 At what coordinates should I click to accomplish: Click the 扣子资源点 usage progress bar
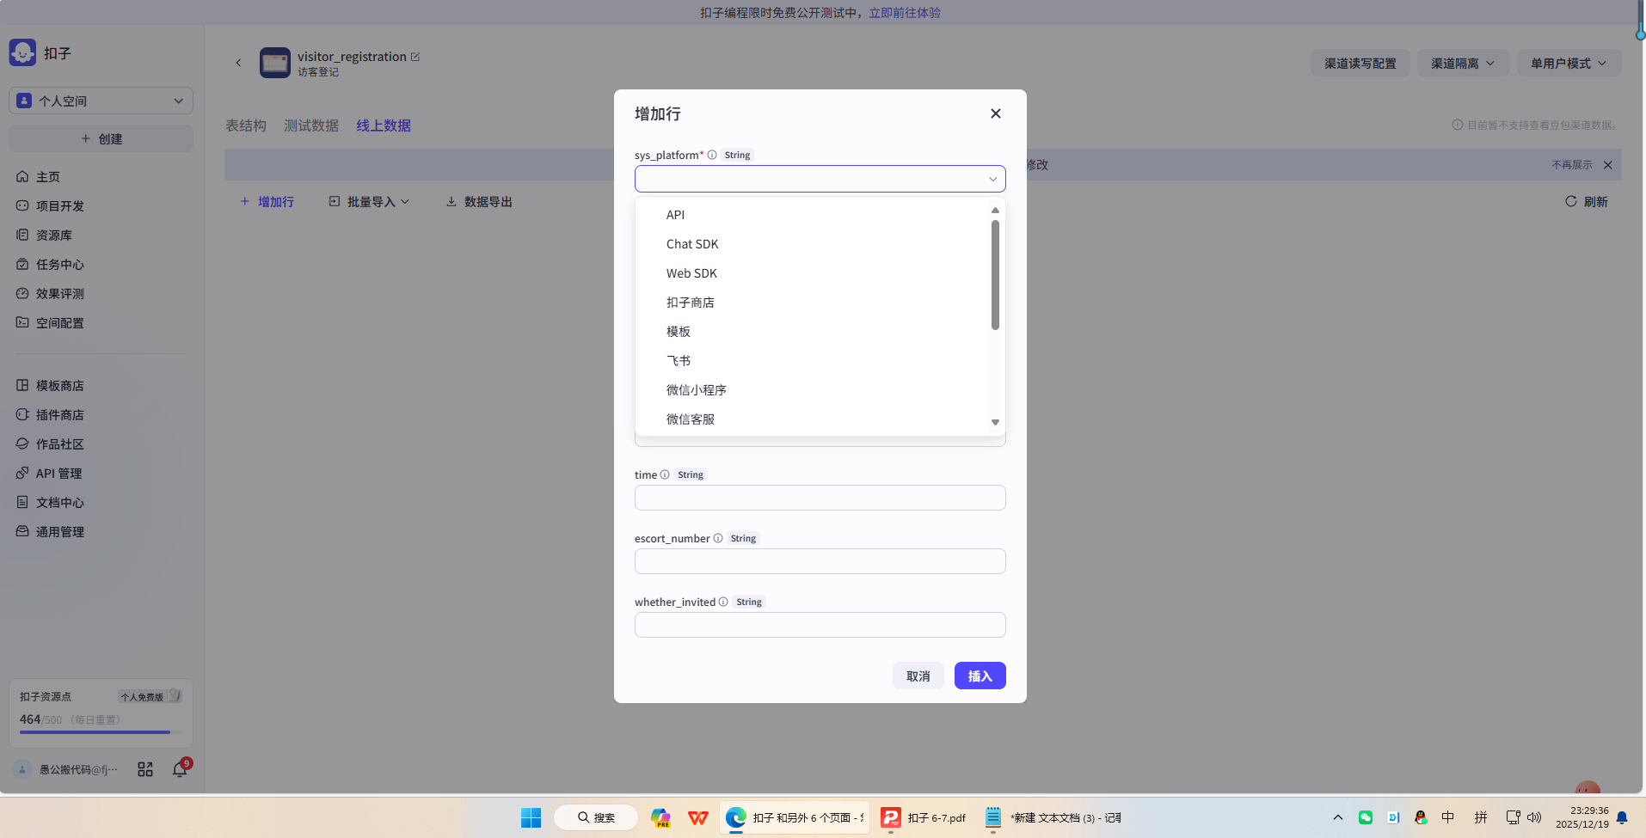[94, 731]
